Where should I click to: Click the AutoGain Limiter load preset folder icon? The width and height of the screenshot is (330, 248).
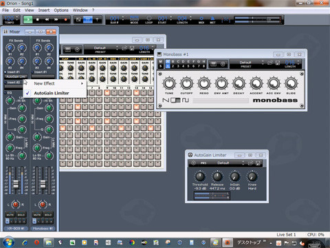pyautogui.click(x=250, y=163)
